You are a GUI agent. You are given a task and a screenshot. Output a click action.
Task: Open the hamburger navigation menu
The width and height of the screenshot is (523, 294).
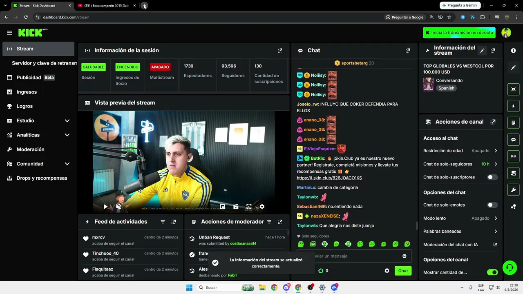click(x=9, y=33)
